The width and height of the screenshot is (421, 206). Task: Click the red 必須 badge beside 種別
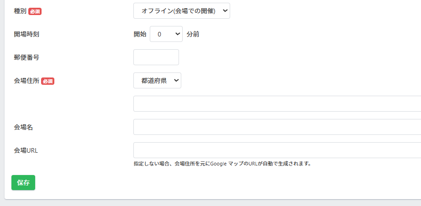pyautogui.click(x=35, y=11)
